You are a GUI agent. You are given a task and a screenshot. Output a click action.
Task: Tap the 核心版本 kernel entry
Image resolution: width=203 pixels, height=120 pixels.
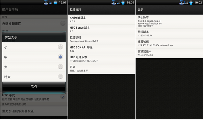[169, 21]
